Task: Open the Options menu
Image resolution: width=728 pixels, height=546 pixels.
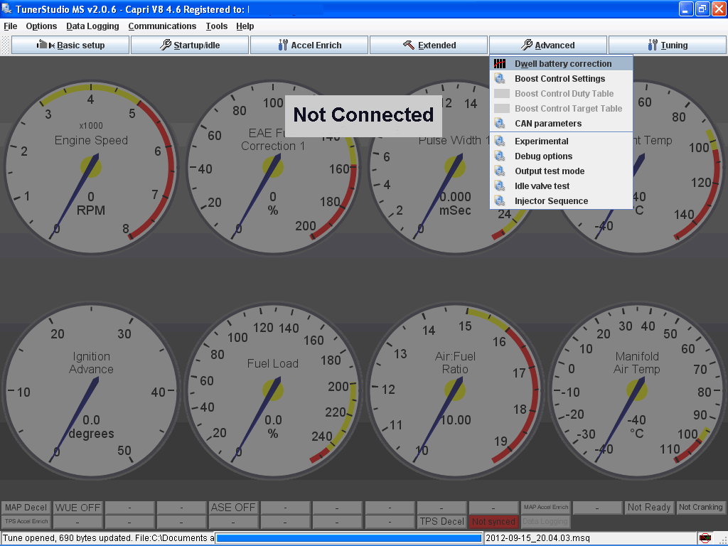Action: pos(41,26)
